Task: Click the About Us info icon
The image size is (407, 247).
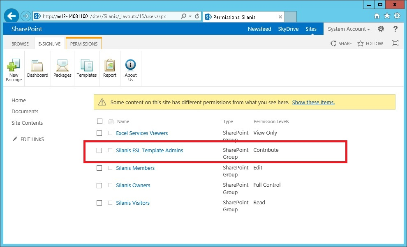Action: [131, 66]
